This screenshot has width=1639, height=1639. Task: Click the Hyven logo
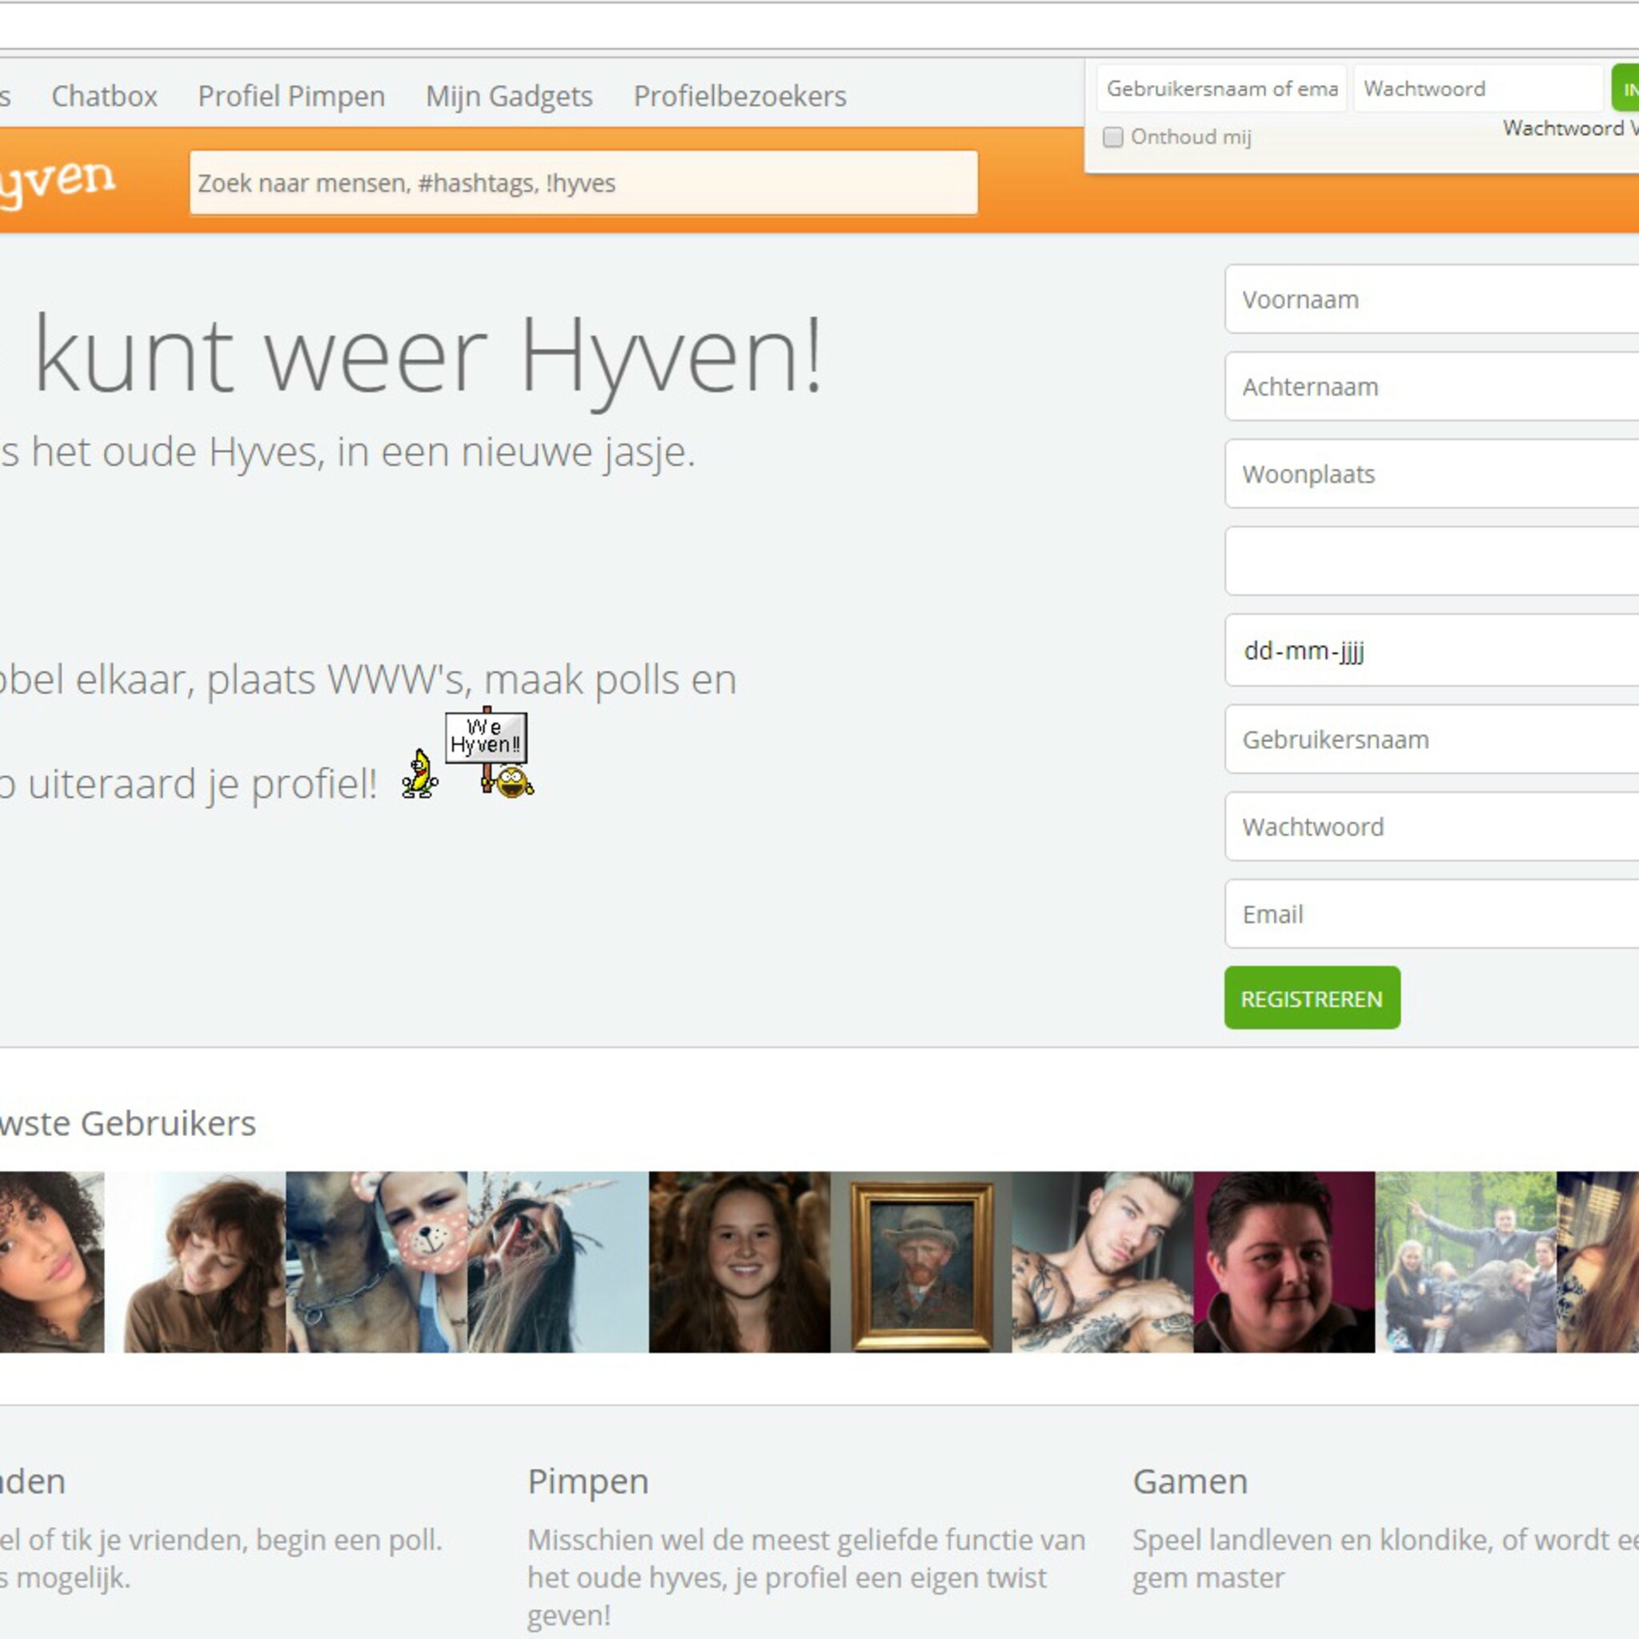(57, 181)
